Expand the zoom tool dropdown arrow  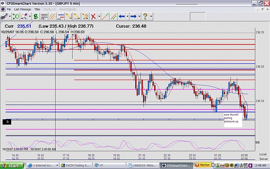[30, 16]
